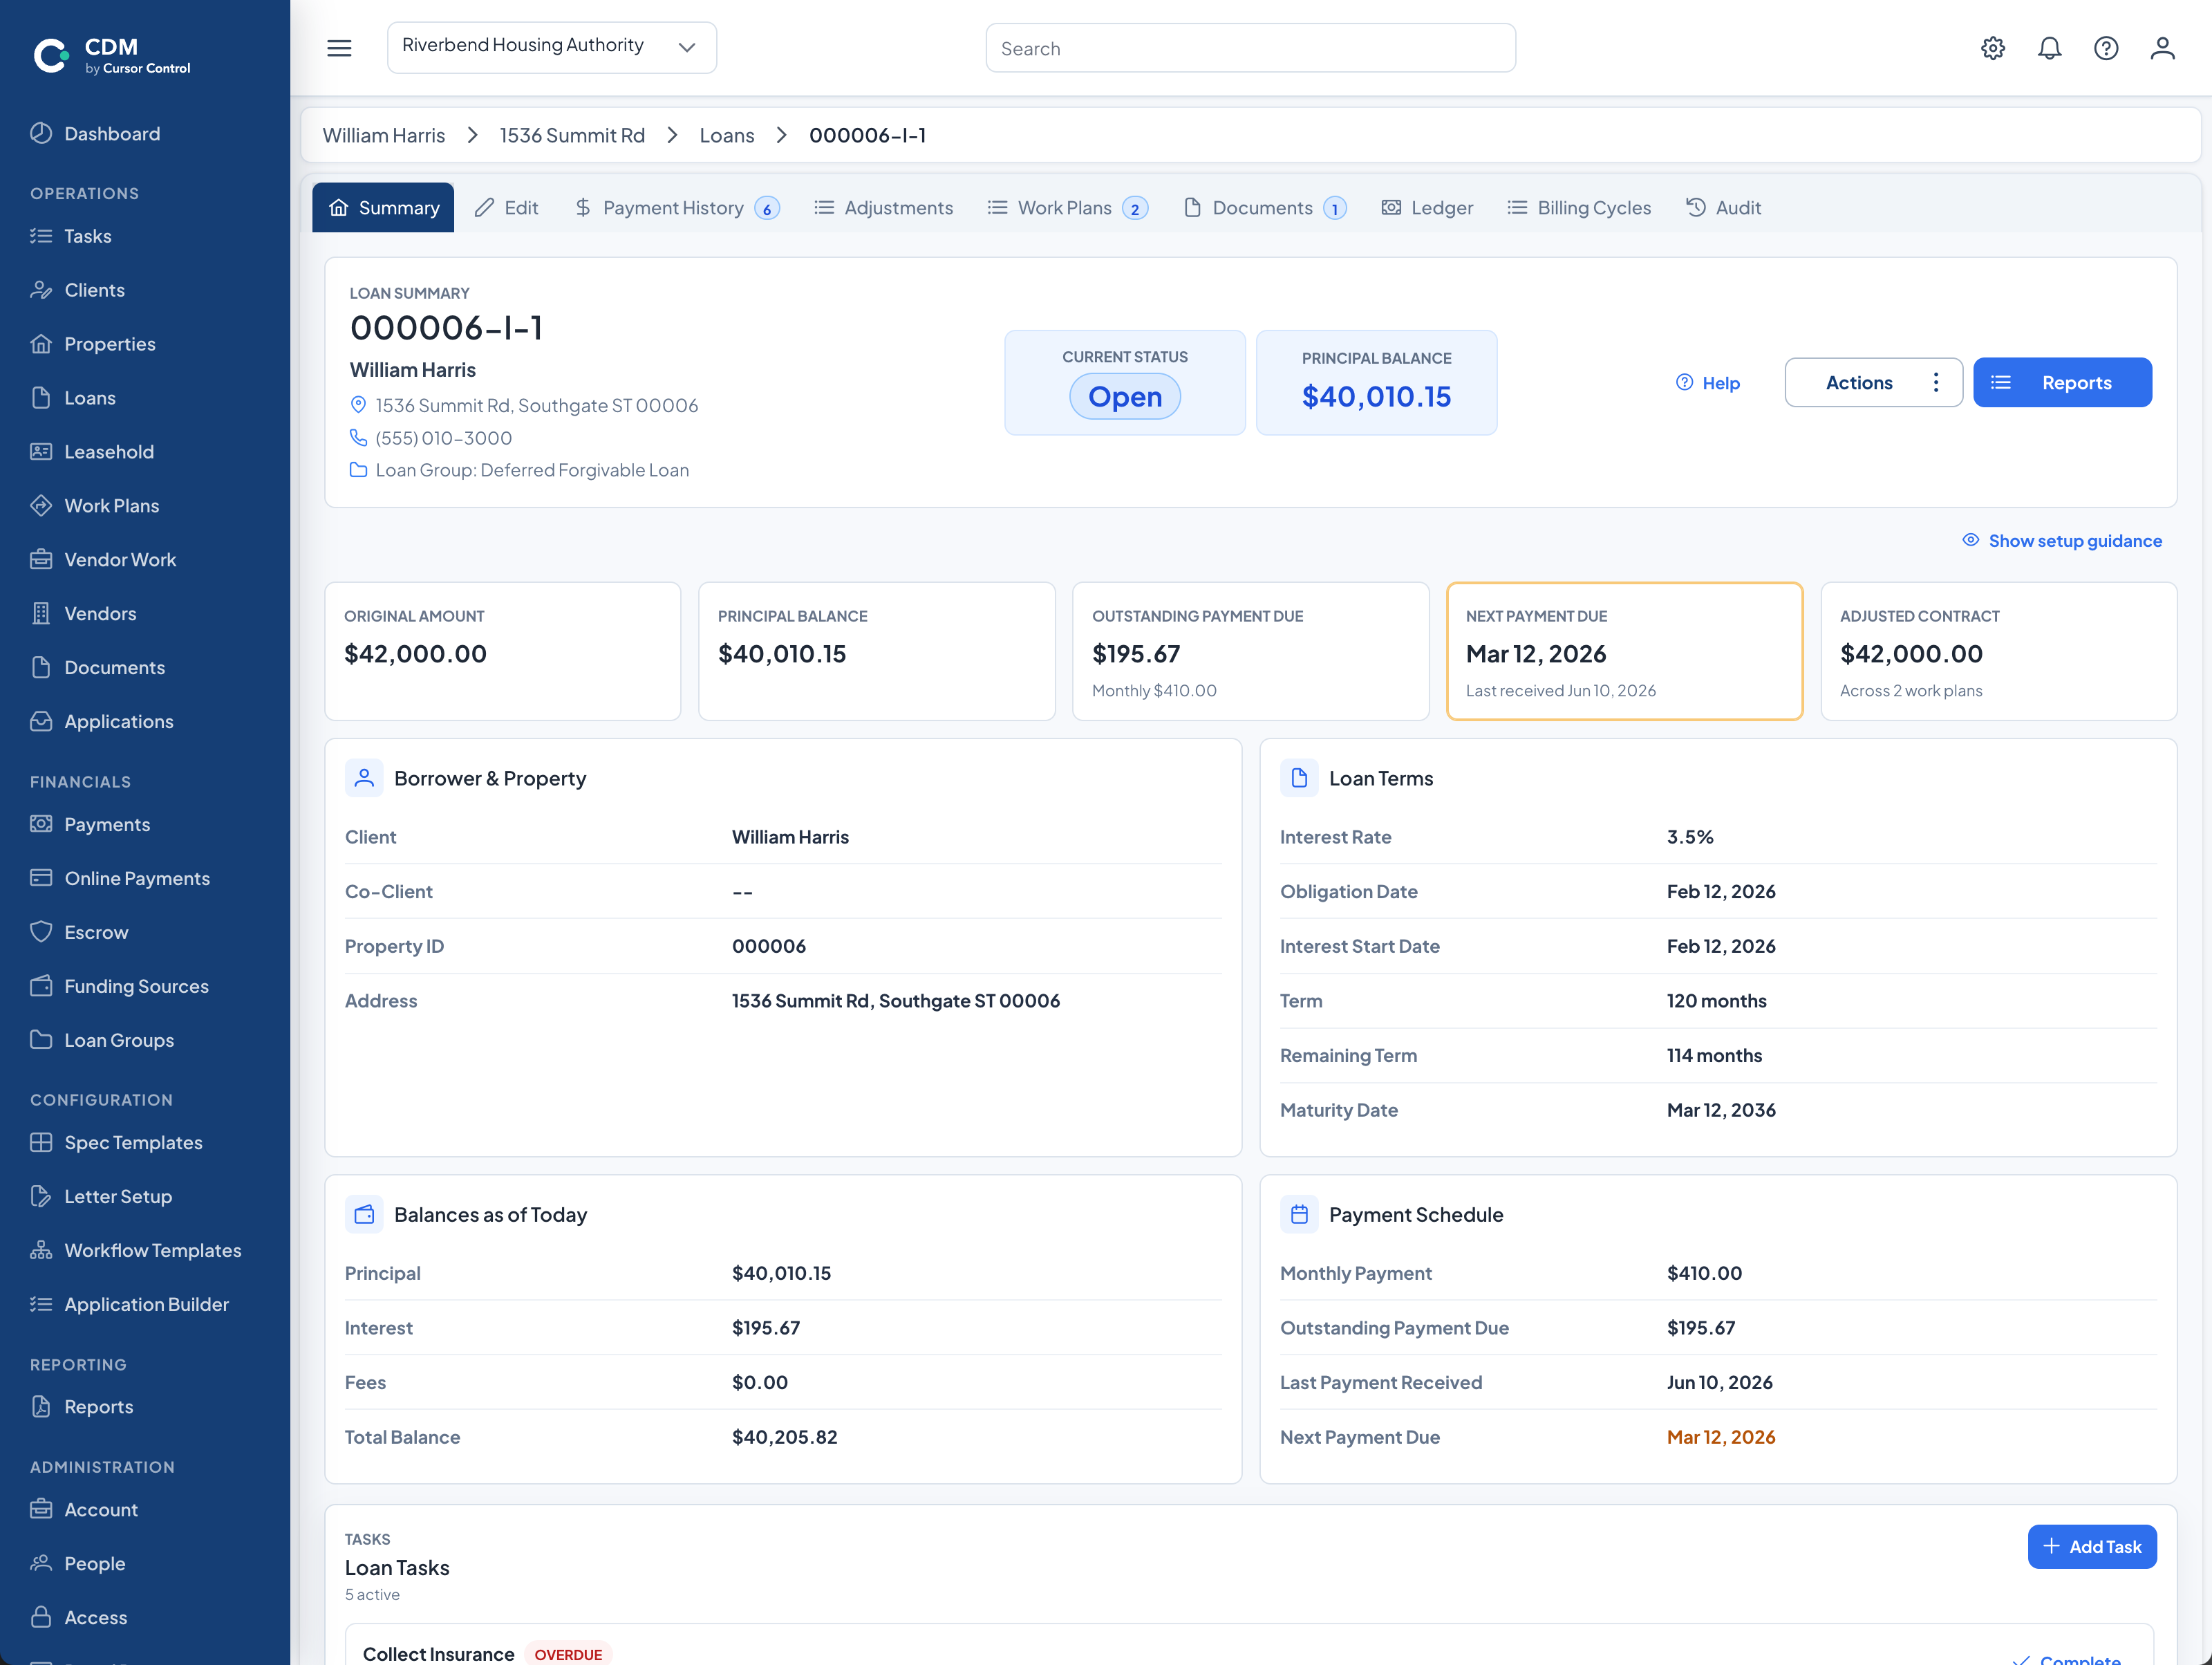
Task: Open Payments under Financials
Action: click(x=107, y=825)
